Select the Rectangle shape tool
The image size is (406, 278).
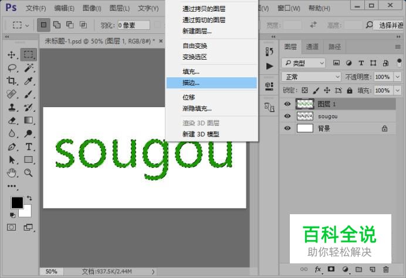coord(28,160)
